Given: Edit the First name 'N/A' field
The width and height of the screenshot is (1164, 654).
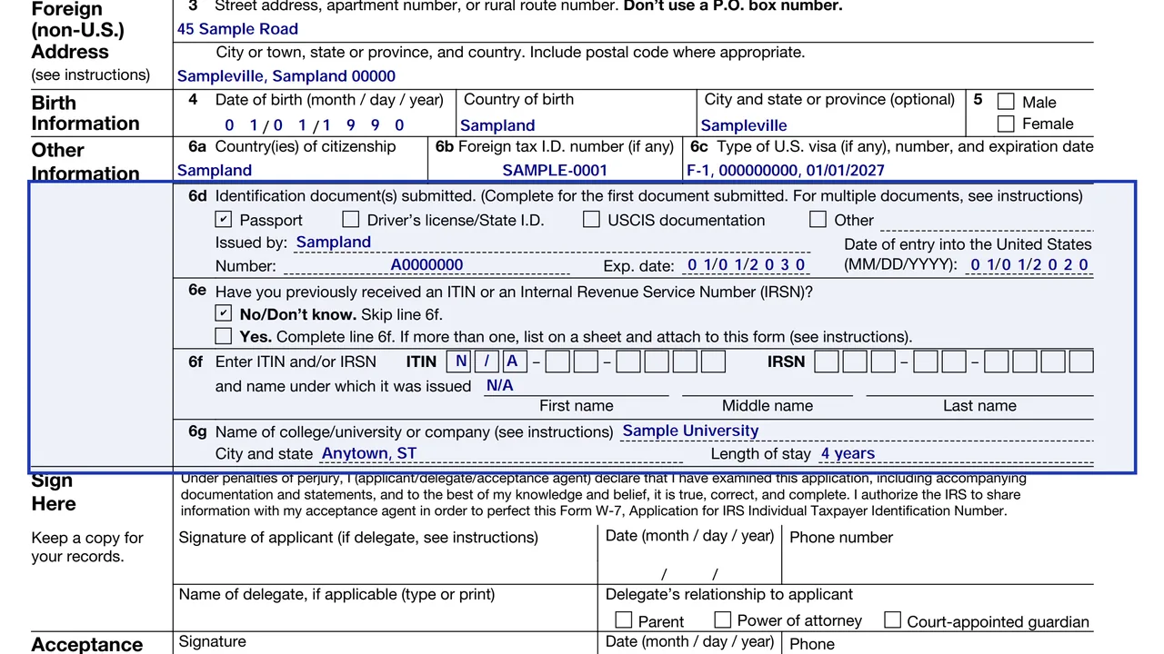Looking at the screenshot, I should [576, 386].
